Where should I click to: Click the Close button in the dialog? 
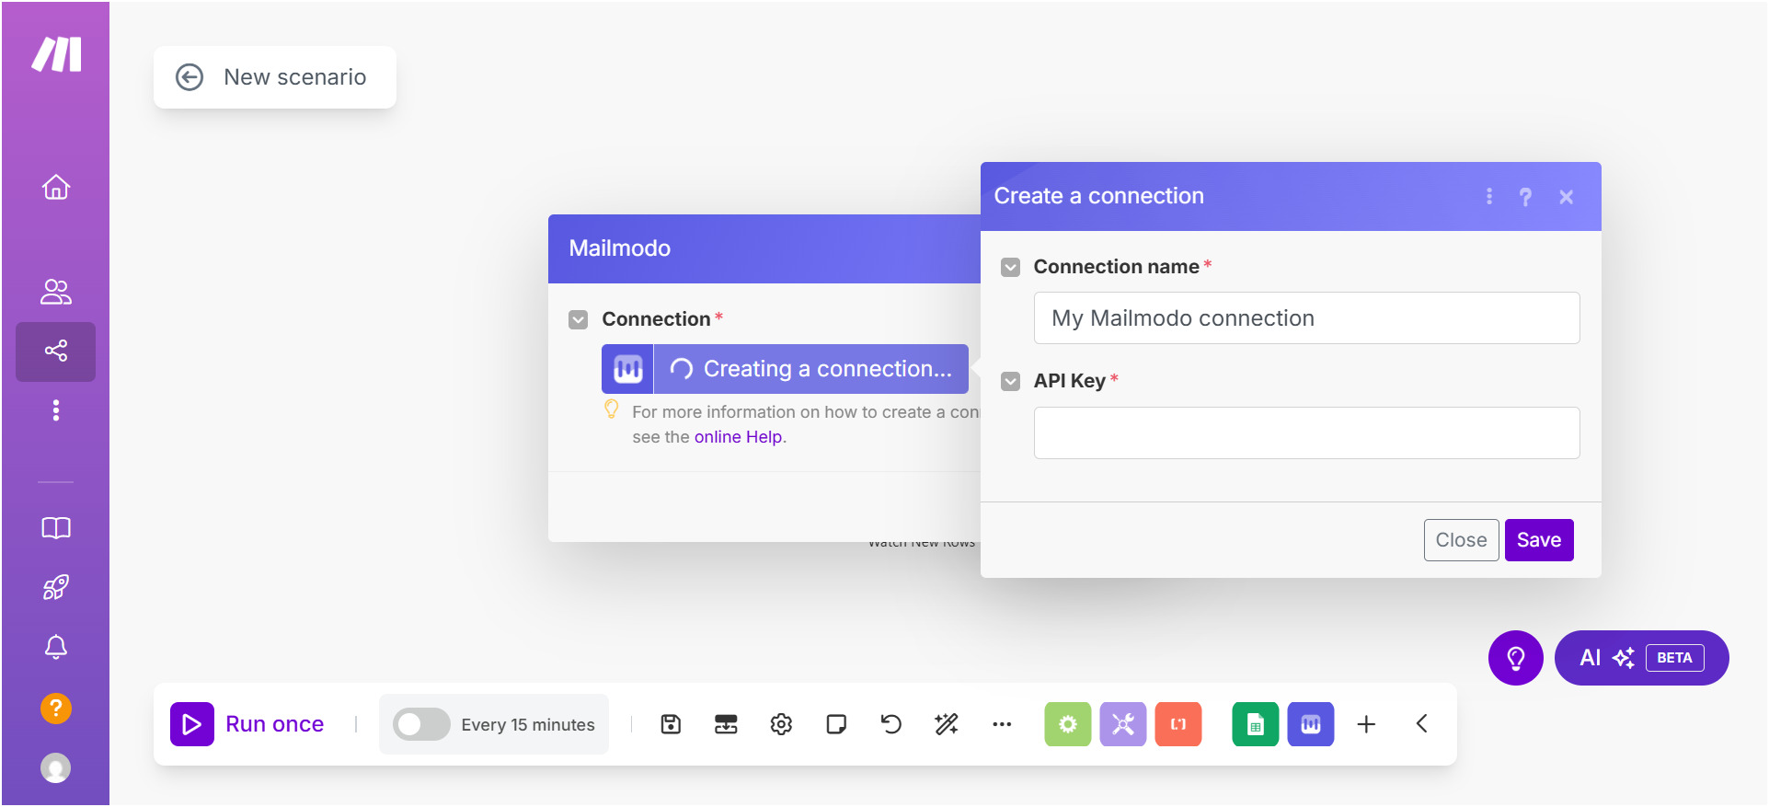(x=1461, y=540)
